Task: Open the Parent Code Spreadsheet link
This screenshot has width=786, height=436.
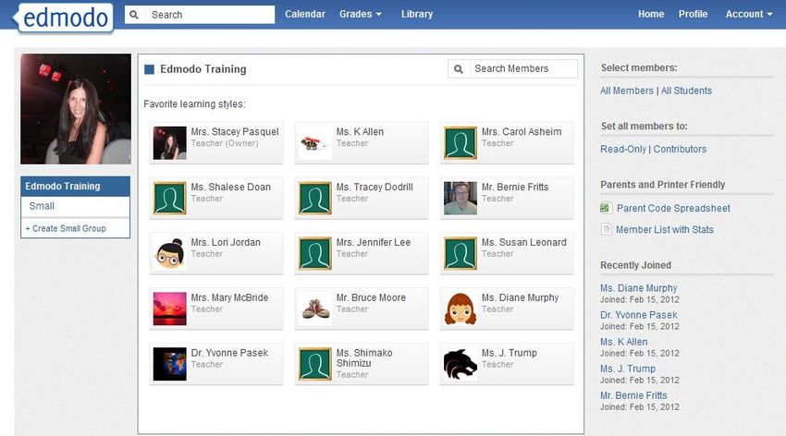Action: click(673, 208)
